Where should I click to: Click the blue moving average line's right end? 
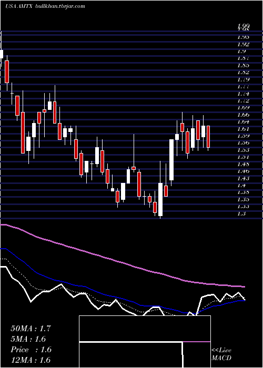click(x=244, y=300)
